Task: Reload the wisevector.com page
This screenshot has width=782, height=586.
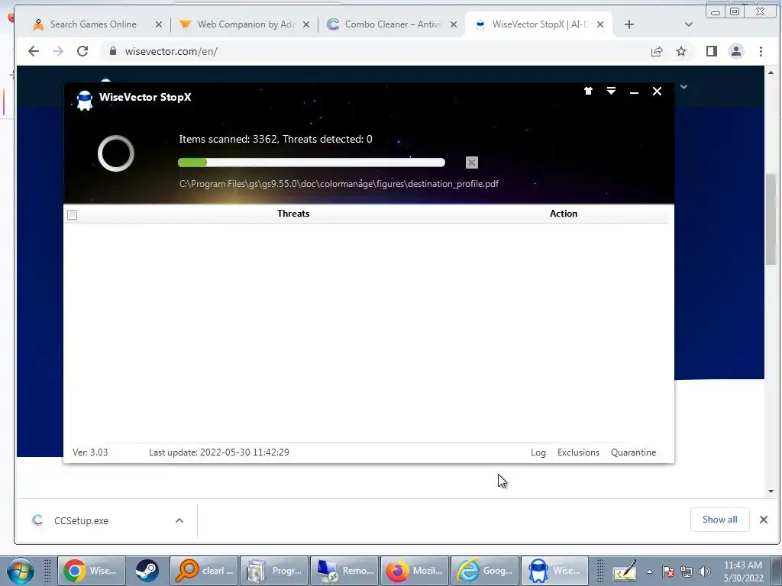Action: [x=82, y=51]
